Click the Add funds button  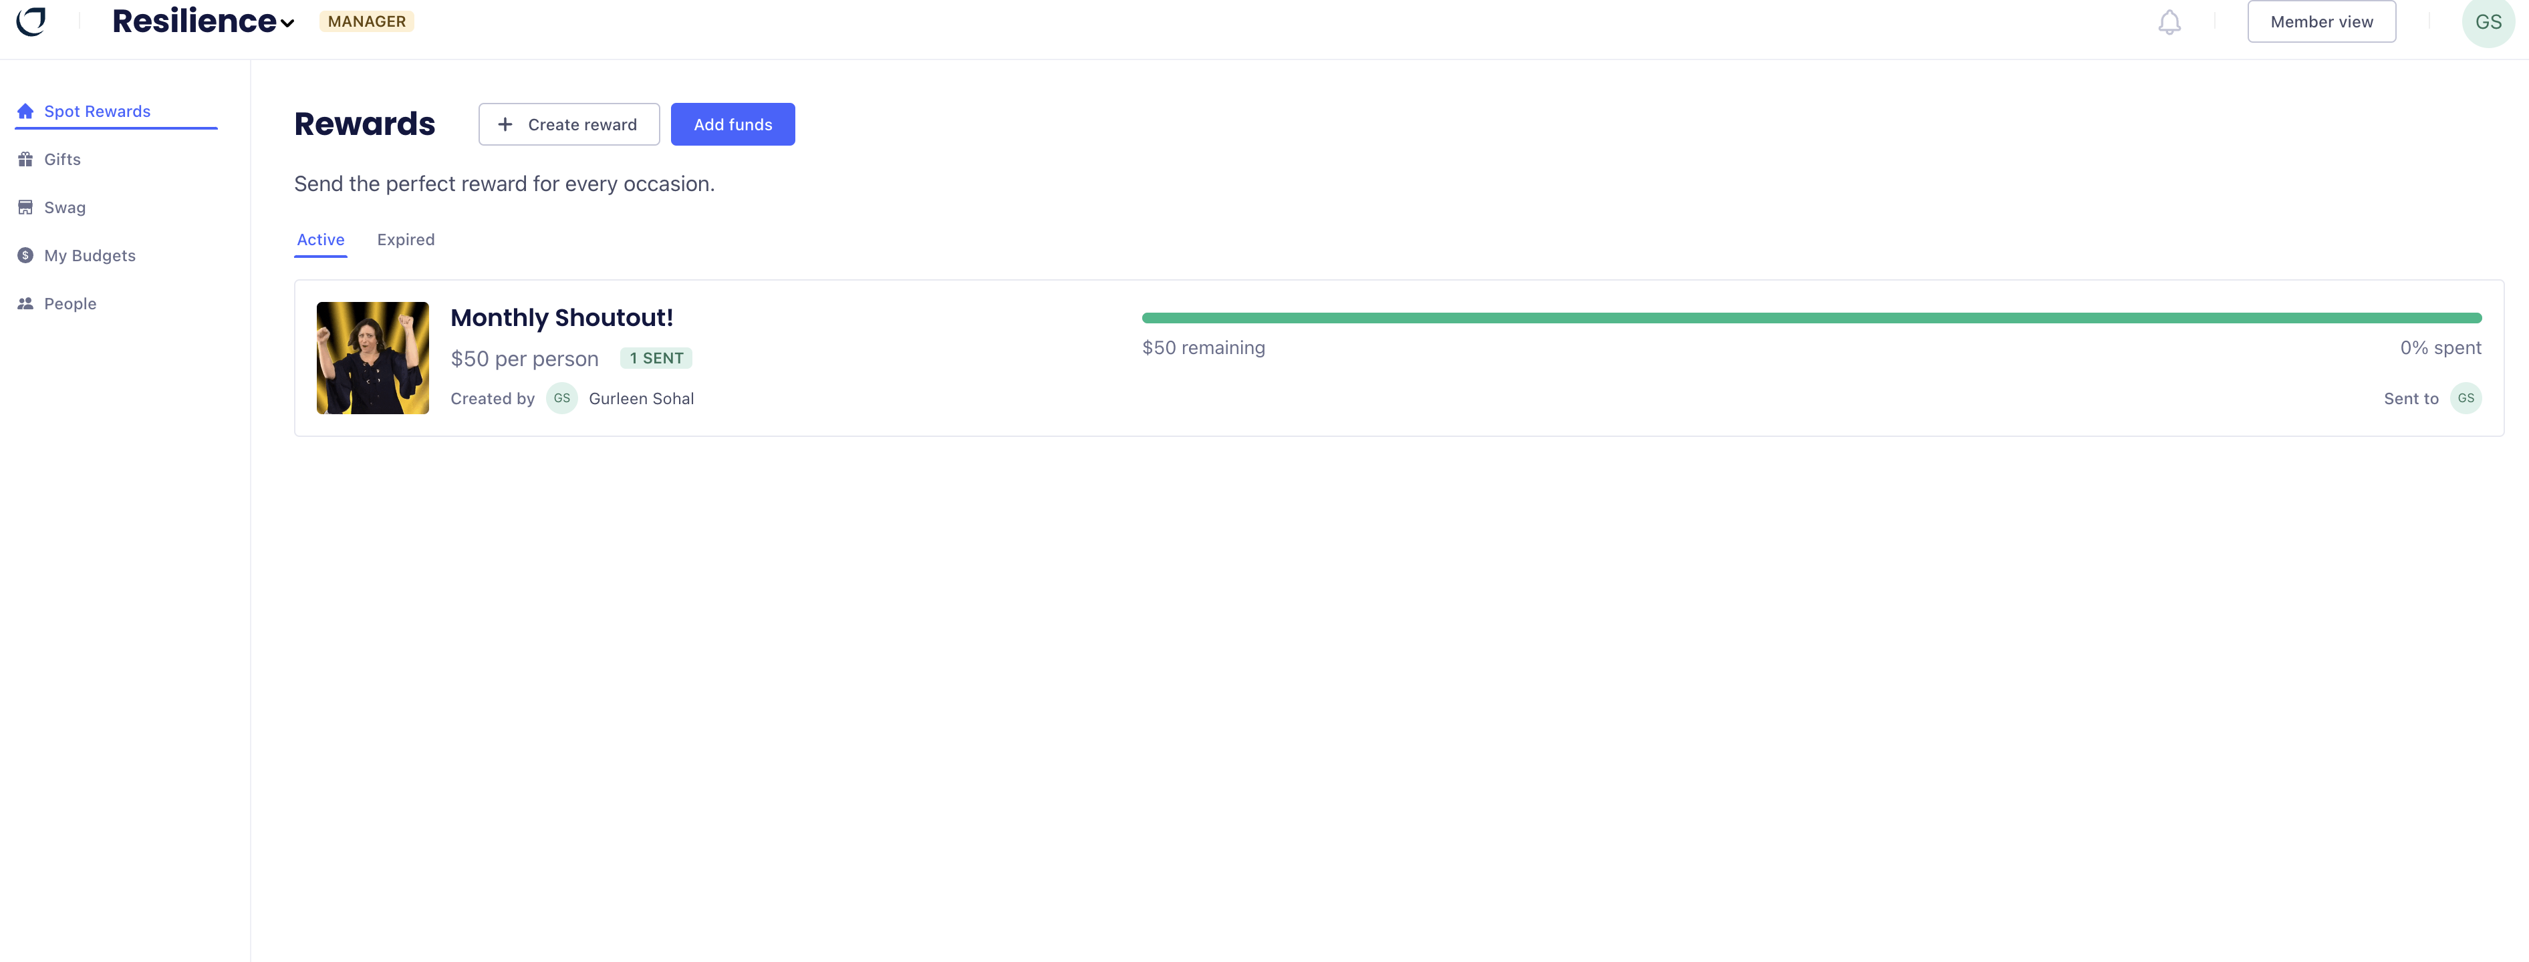click(733, 124)
